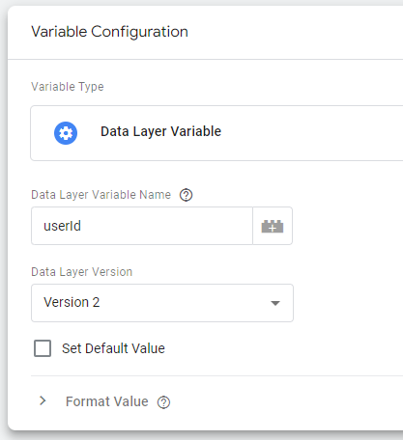Screen dimensions: 403x440
Task: Open the Version 2 dropdown
Action: click(162, 303)
